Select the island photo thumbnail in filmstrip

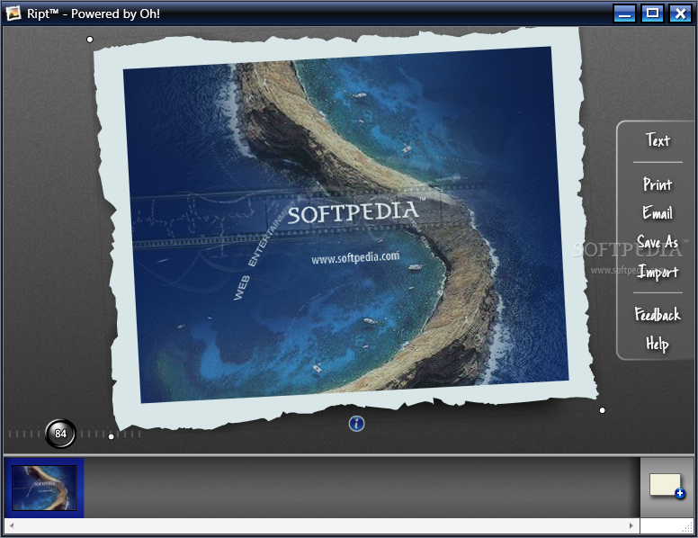(x=44, y=488)
